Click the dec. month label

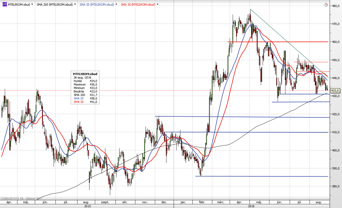[164, 202]
